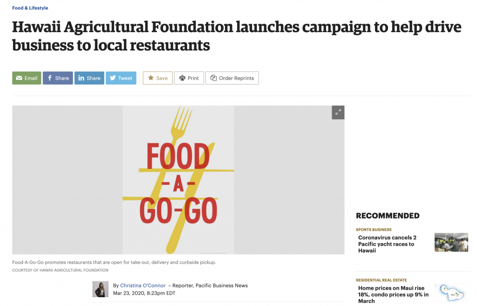The image size is (477, 306).
Task: Click the Recommended section heading
Action: pos(388,216)
